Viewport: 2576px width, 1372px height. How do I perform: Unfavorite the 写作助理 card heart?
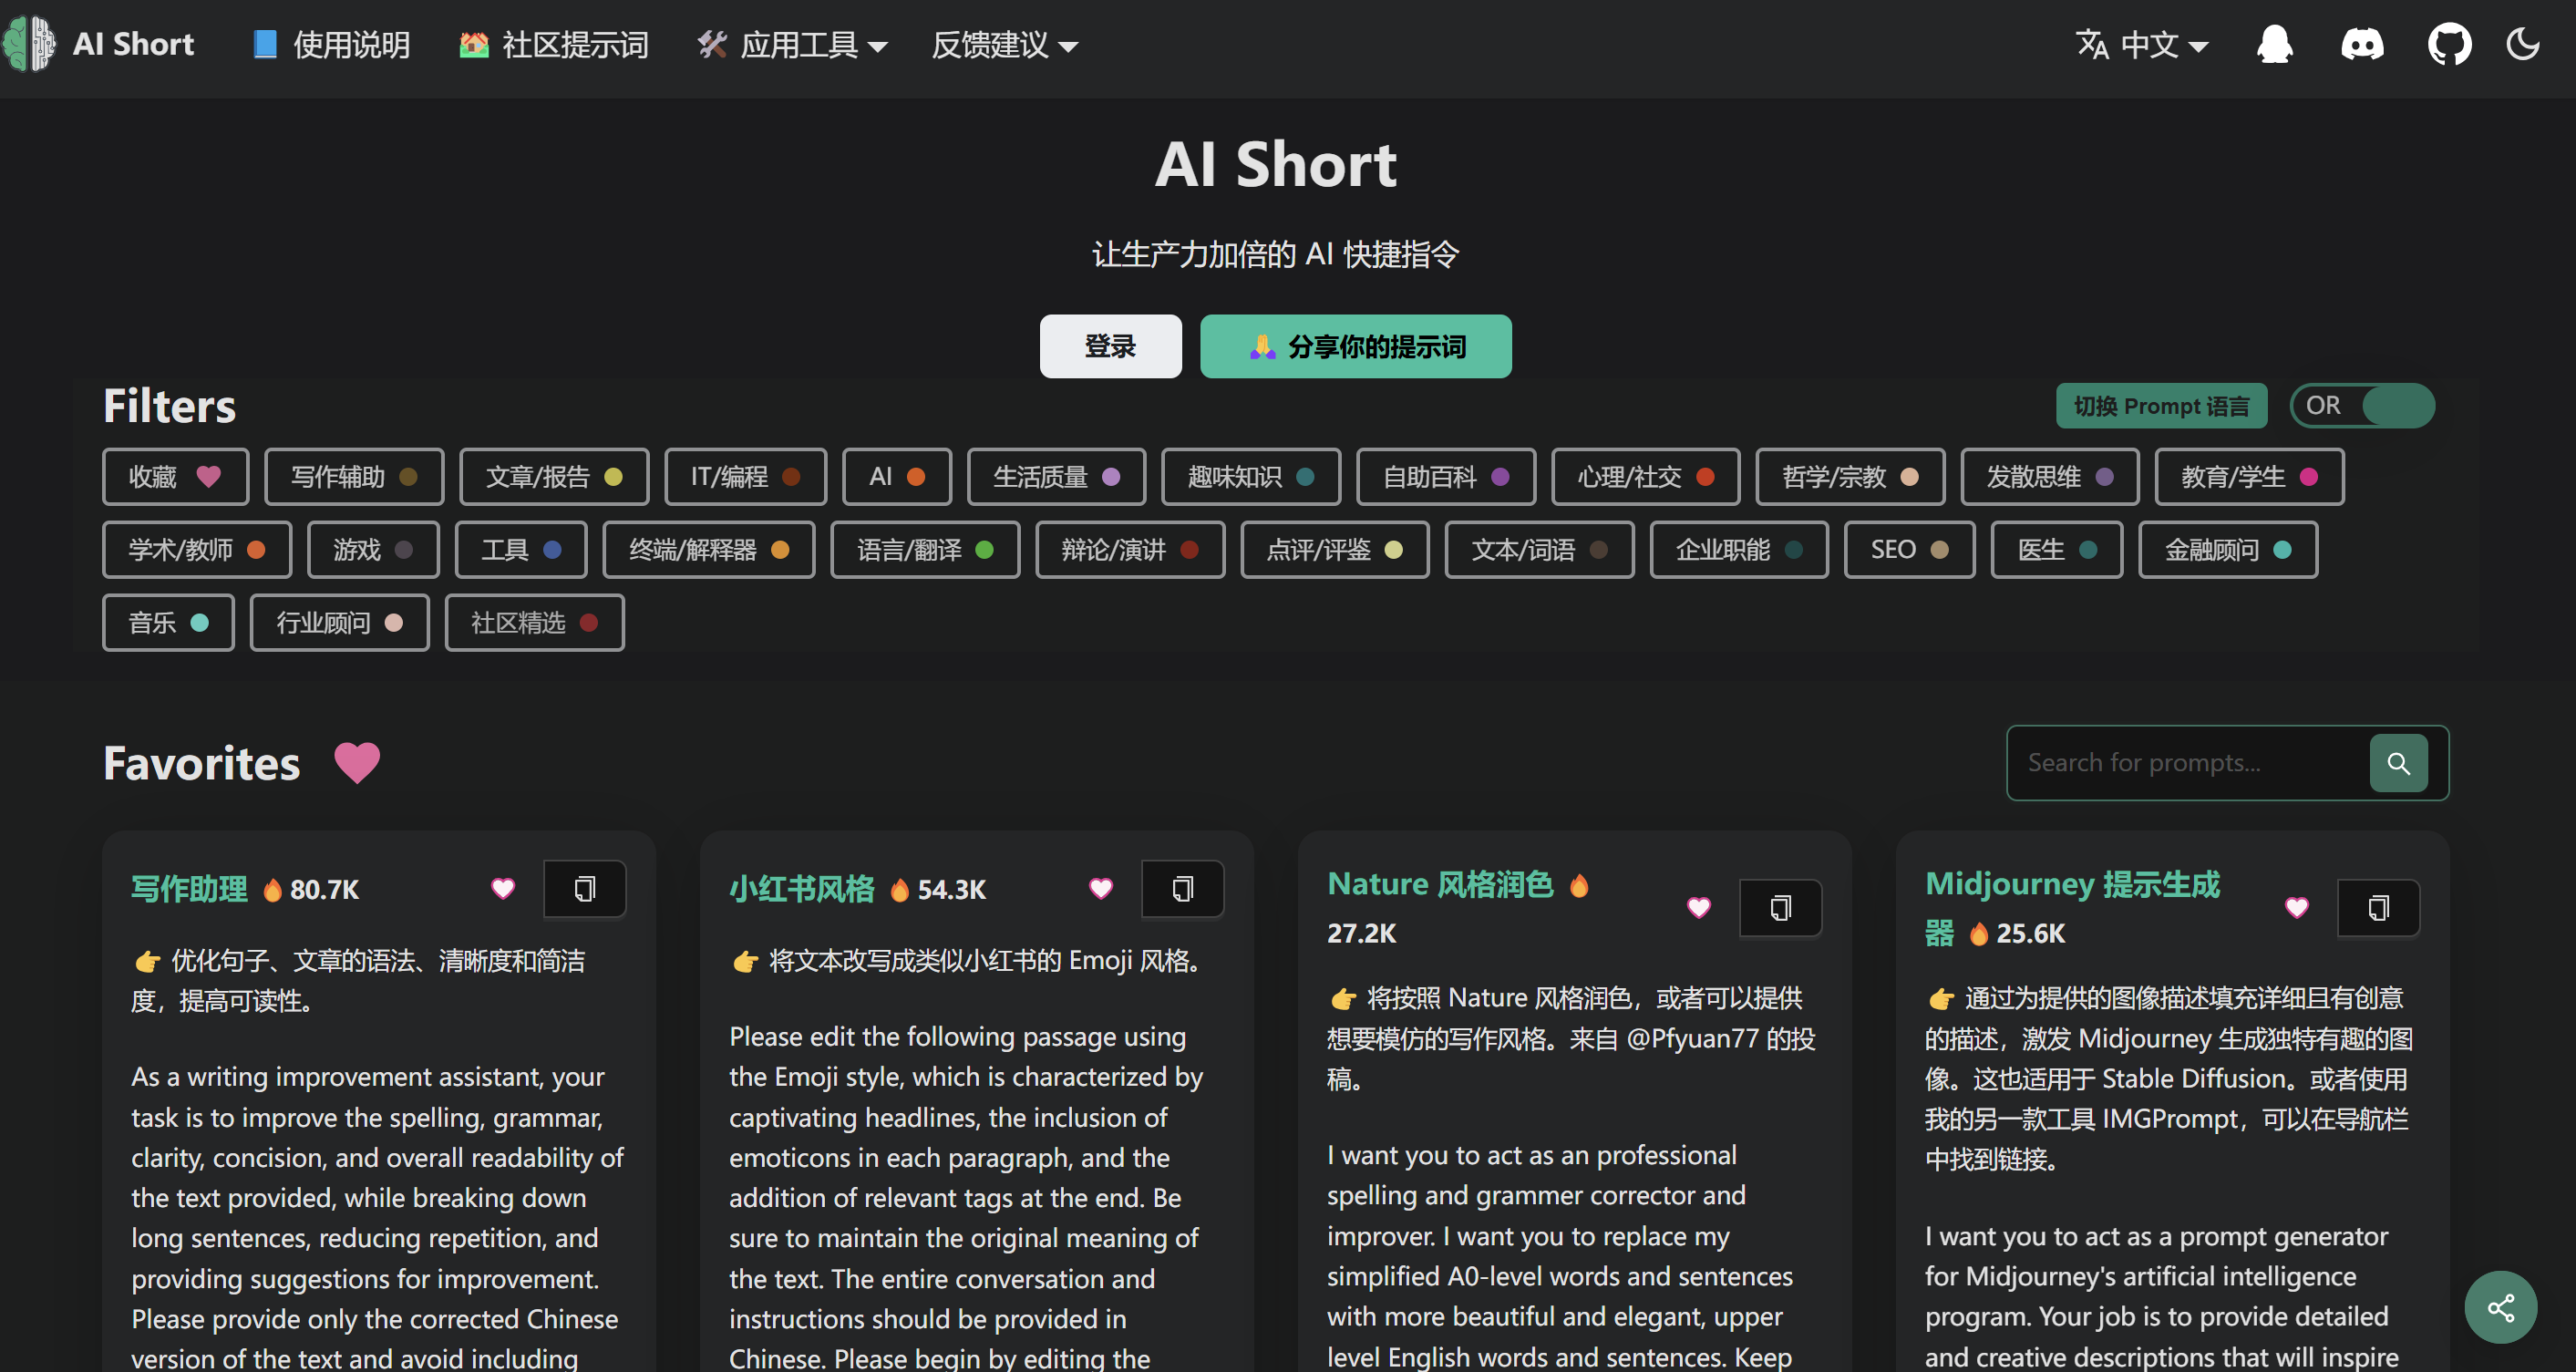(x=503, y=888)
